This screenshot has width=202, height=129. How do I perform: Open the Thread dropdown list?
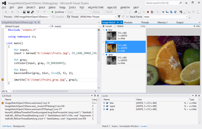pos(115,17)
